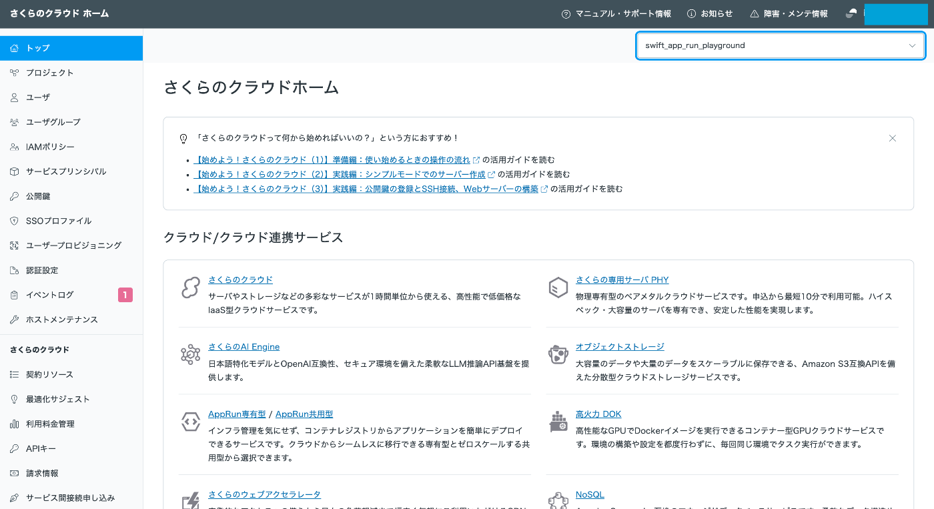Image resolution: width=934 pixels, height=509 pixels.
Task: Open the AppRun専有型 link
Action: point(237,414)
